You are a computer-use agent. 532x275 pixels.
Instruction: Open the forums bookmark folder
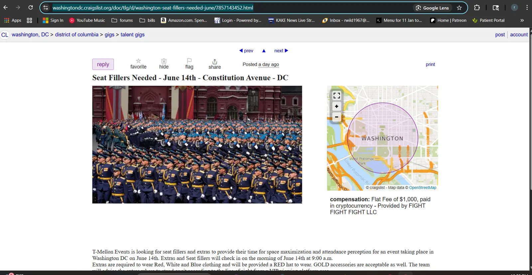coord(122,20)
